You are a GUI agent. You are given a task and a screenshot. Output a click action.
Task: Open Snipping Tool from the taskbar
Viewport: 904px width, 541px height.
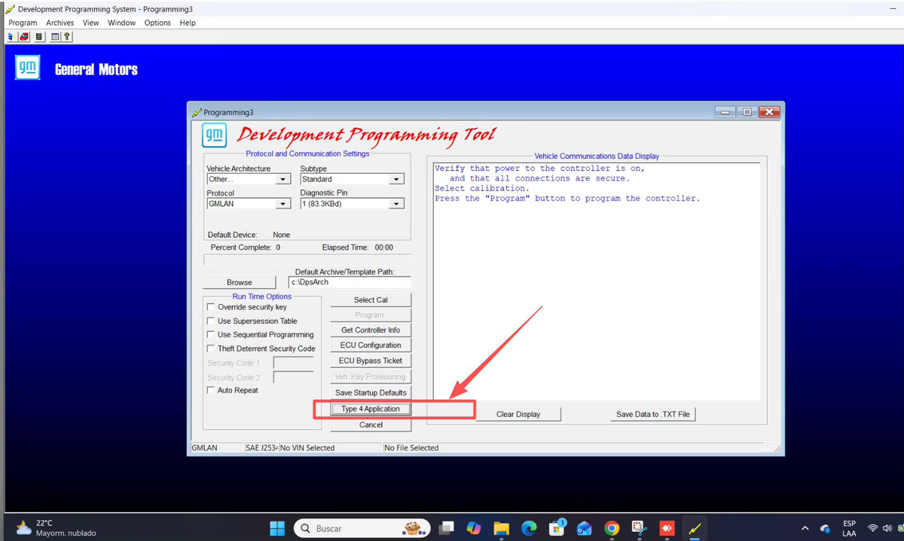tap(640, 528)
